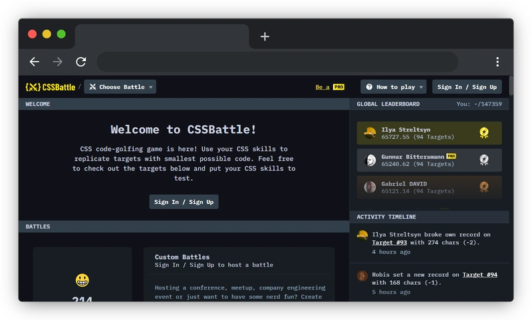
Task: Click the yellow PRO badge in header
Action: [338, 87]
